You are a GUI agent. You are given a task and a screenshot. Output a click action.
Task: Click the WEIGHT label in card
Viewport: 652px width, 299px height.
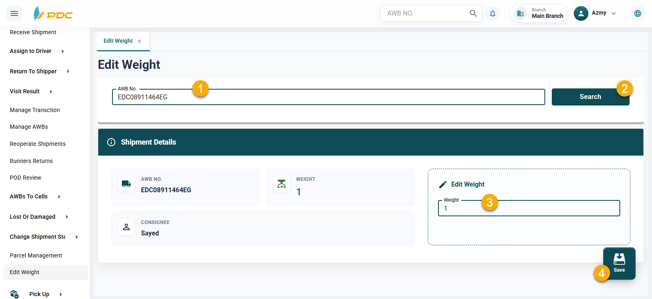[306, 179]
